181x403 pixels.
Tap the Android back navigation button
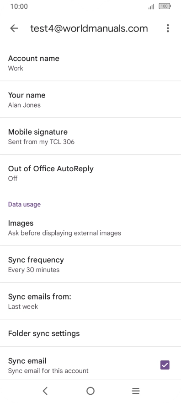click(45, 391)
